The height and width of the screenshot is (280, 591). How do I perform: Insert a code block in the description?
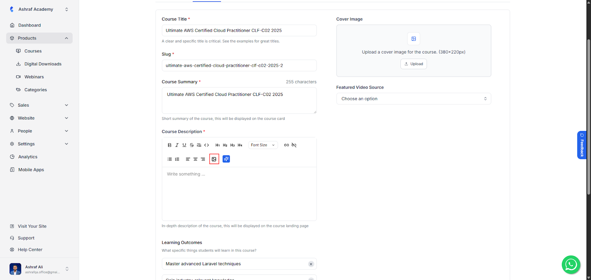click(206, 145)
